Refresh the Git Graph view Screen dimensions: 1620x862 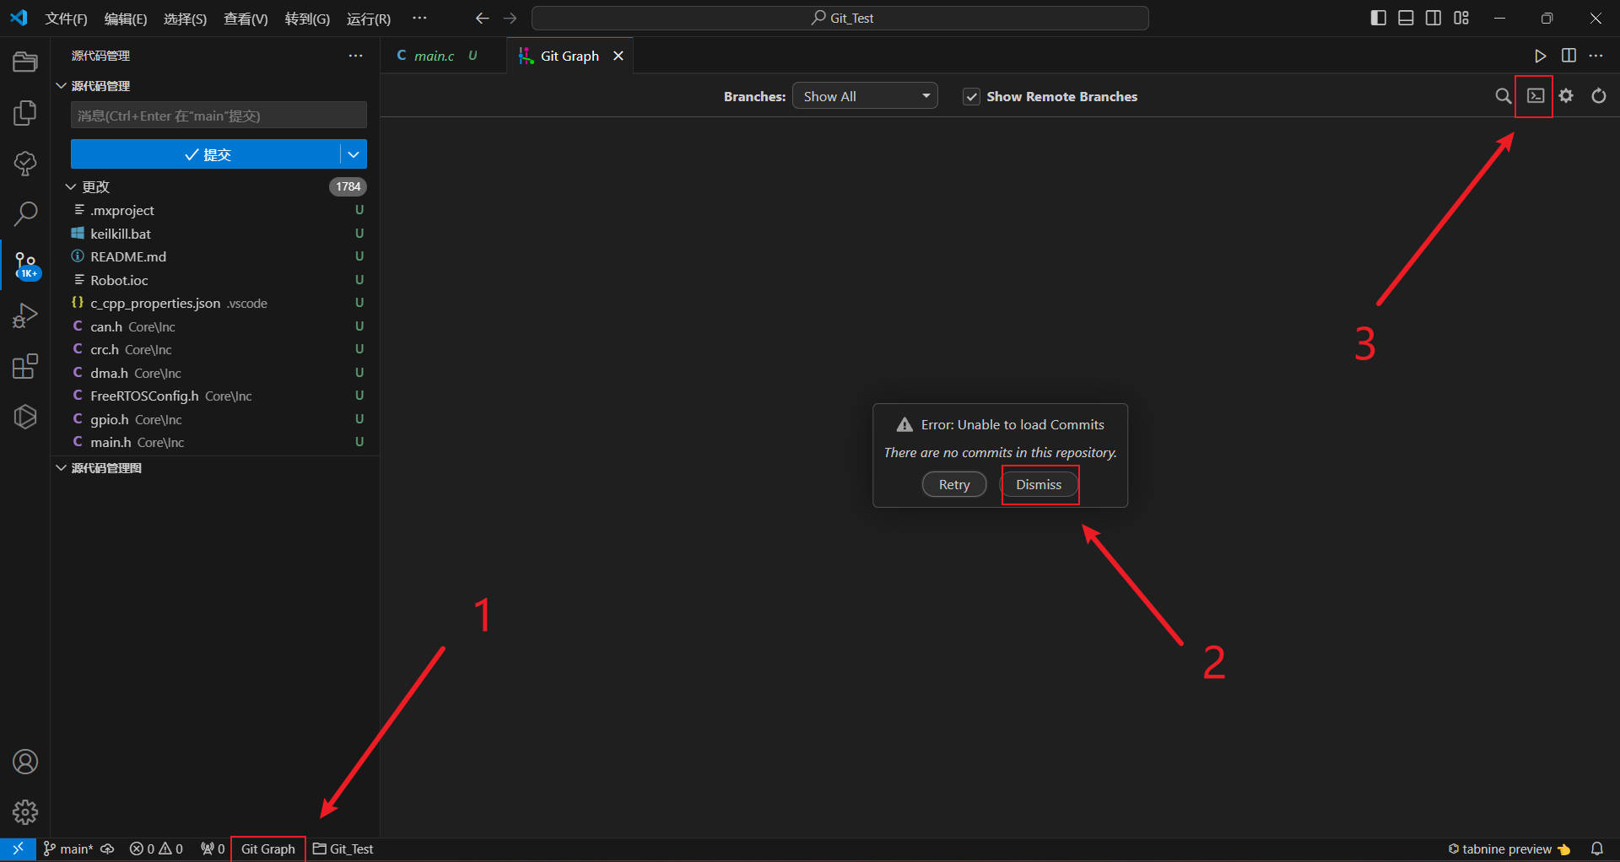(x=1598, y=96)
